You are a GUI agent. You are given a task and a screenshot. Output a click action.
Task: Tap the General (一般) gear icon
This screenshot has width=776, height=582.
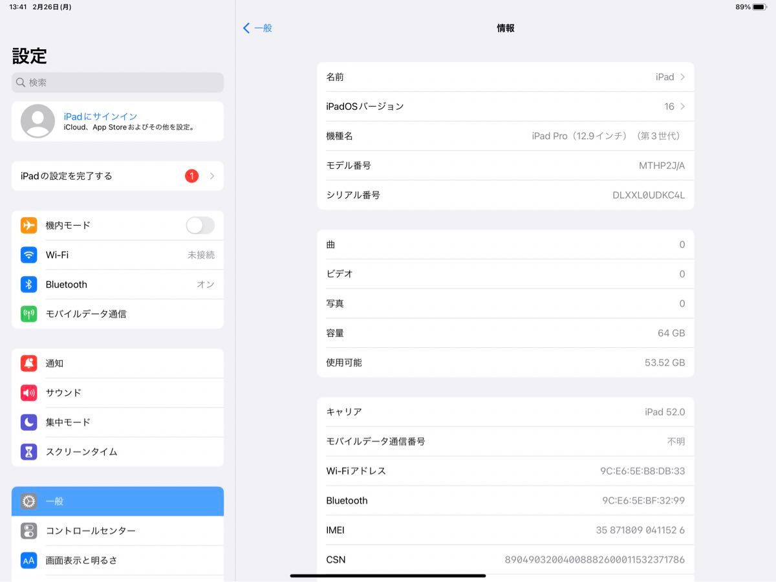click(29, 501)
